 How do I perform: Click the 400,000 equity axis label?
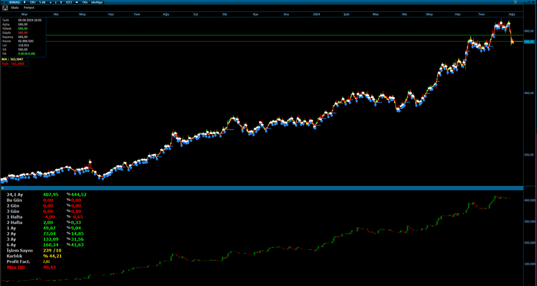[x=530, y=200]
